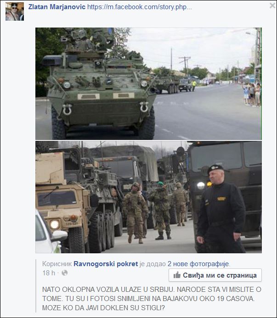The image size is (277, 318).
Task: Click Zlatan Marjanovic's profile picture
Action: (15, 11)
